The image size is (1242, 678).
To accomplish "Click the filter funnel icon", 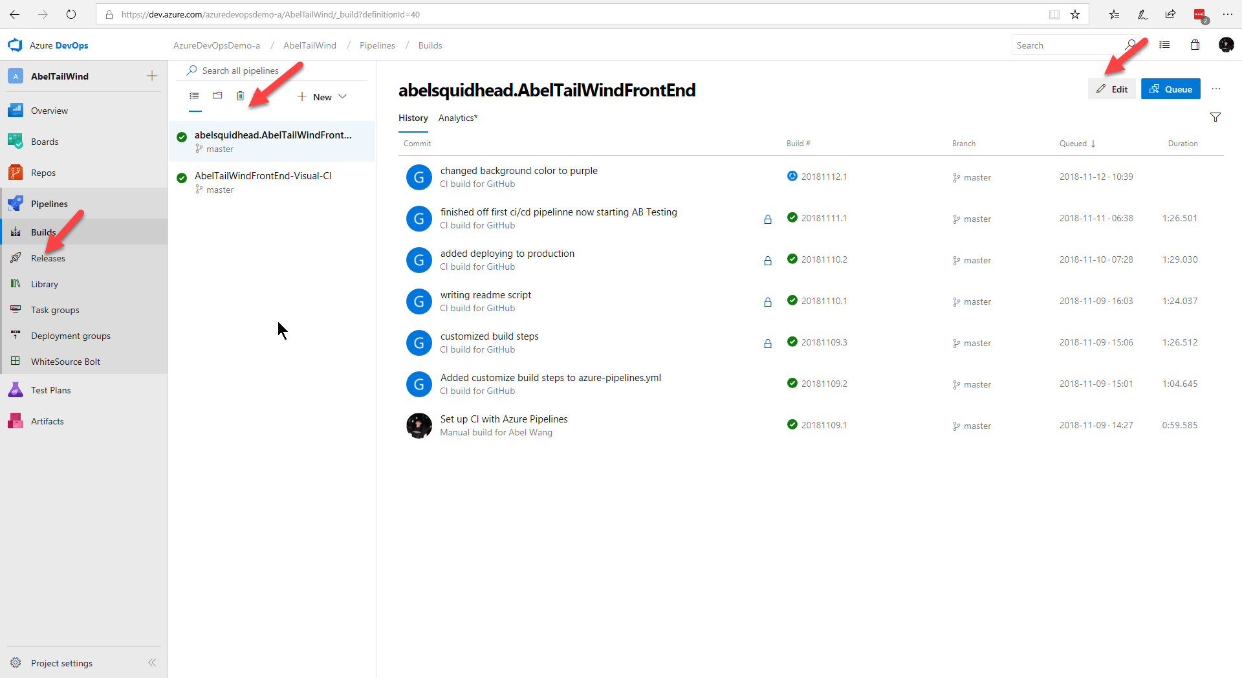I will coord(1215,117).
